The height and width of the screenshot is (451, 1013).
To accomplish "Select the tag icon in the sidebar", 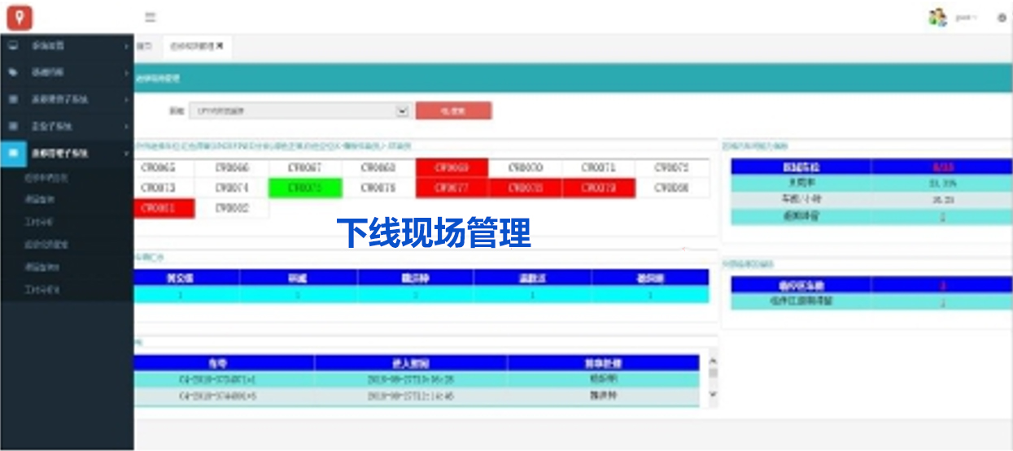I will (13, 72).
